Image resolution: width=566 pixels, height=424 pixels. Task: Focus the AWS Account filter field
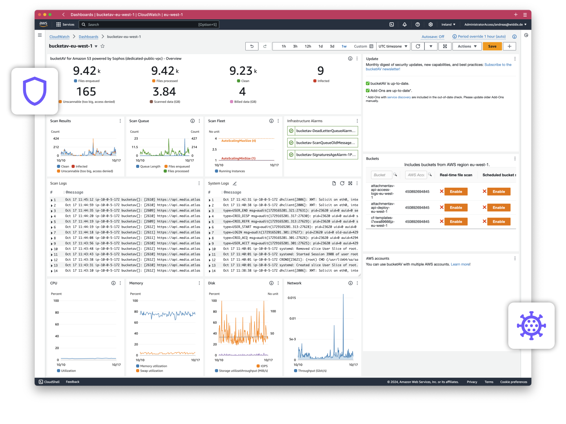pos(416,175)
